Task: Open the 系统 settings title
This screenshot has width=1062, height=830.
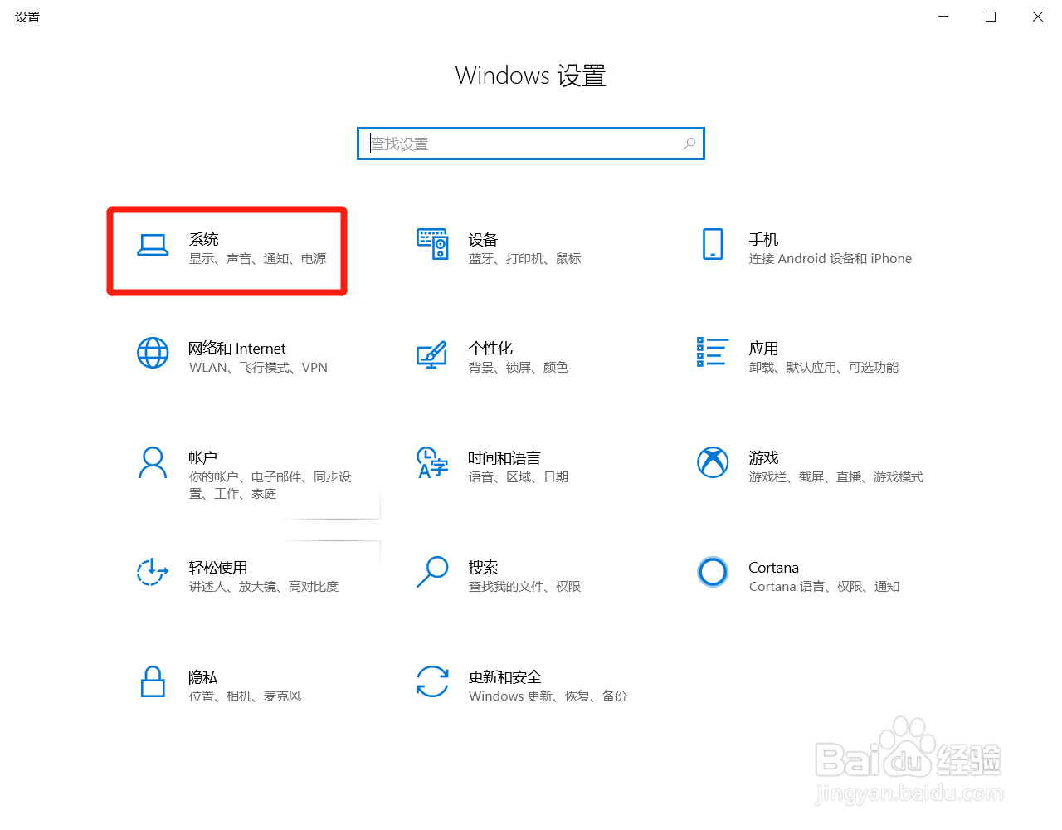Action: pyautogui.click(x=204, y=239)
